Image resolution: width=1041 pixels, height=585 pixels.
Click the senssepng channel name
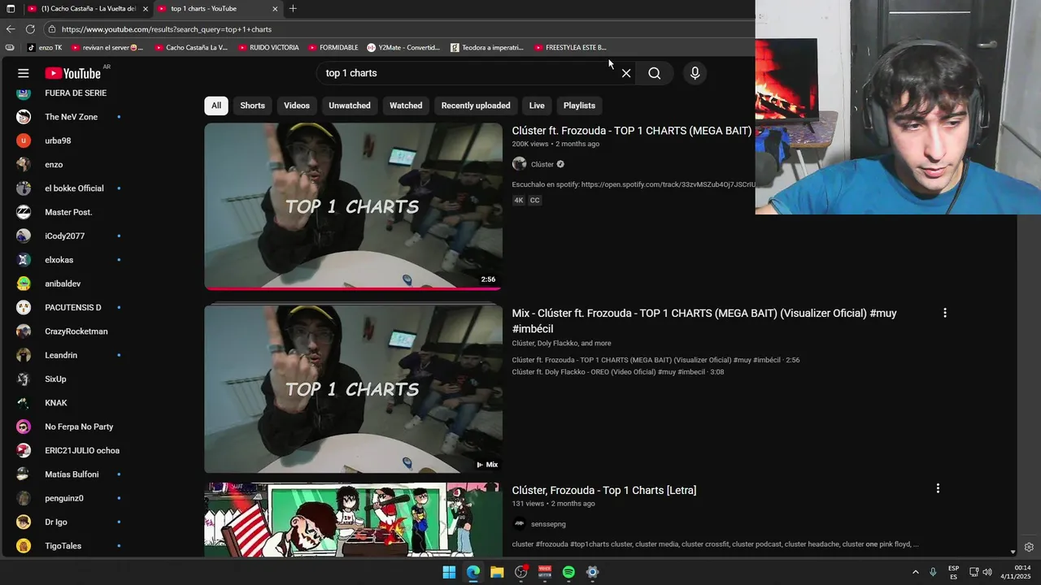pyautogui.click(x=548, y=524)
